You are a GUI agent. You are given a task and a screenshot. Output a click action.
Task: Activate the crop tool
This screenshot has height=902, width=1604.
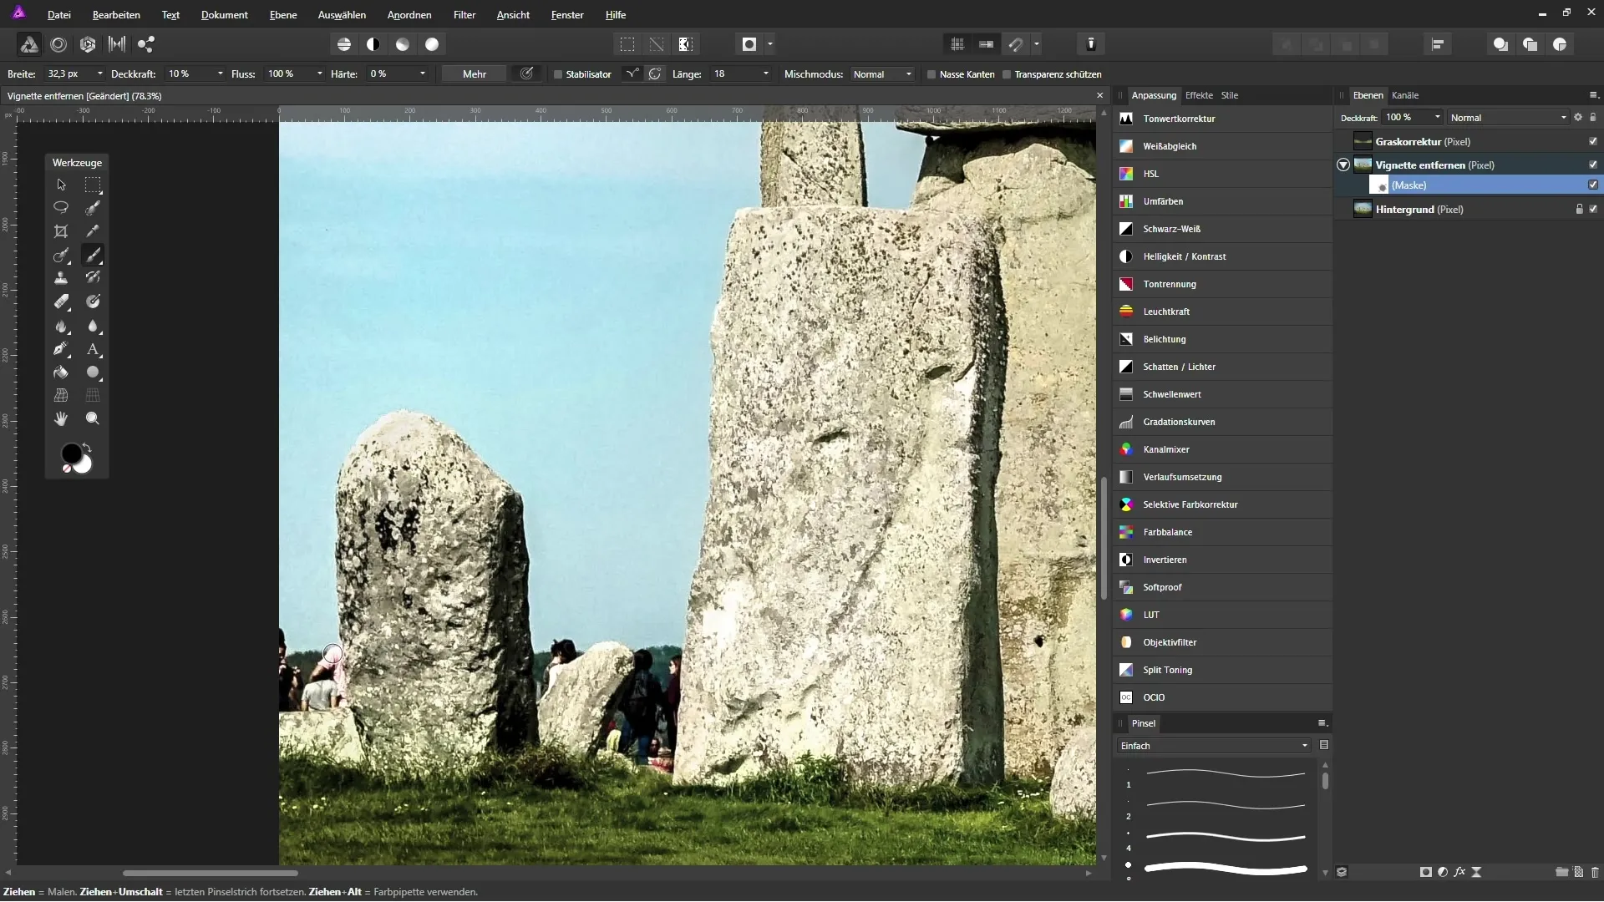(x=61, y=231)
